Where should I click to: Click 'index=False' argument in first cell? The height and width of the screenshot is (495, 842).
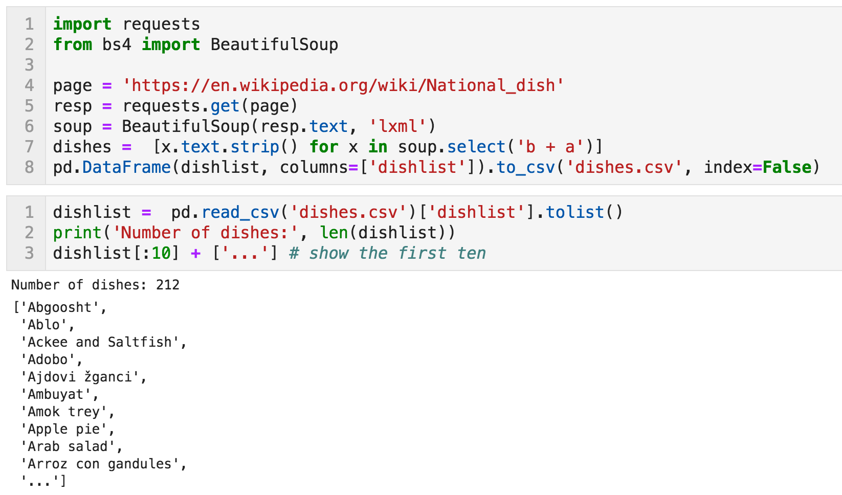point(758,167)
